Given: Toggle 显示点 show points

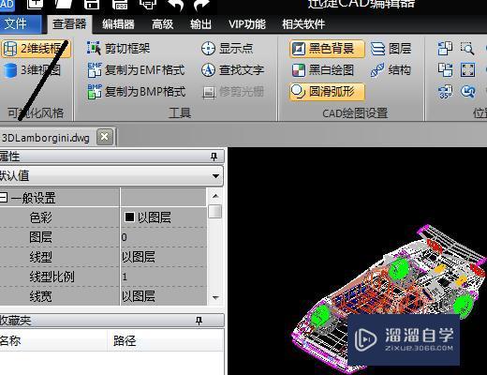Looking at the screenshot, I should tap(228, 49).
